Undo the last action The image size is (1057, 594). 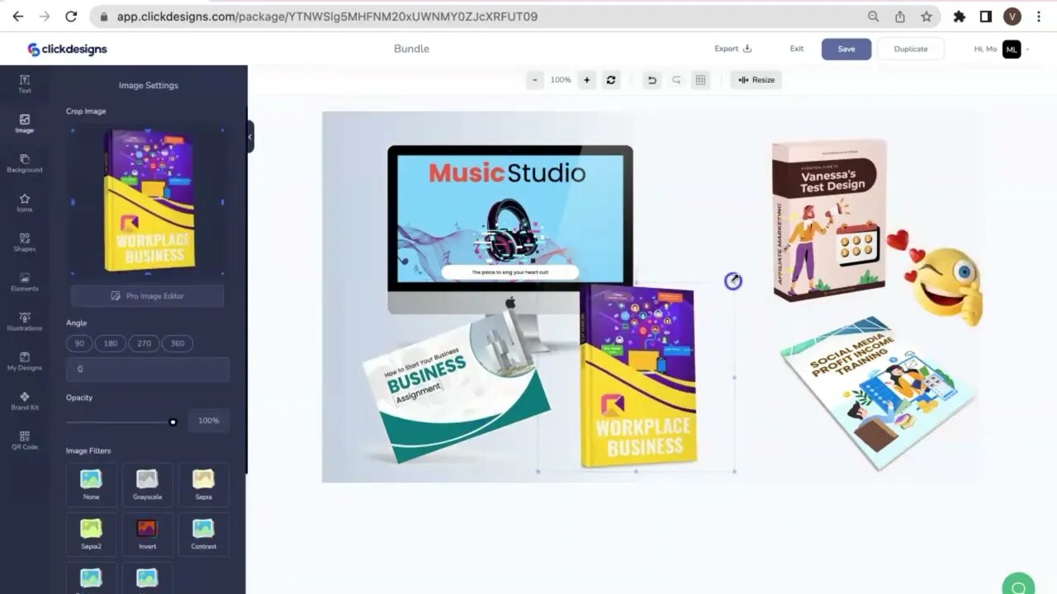click(652, 80)
